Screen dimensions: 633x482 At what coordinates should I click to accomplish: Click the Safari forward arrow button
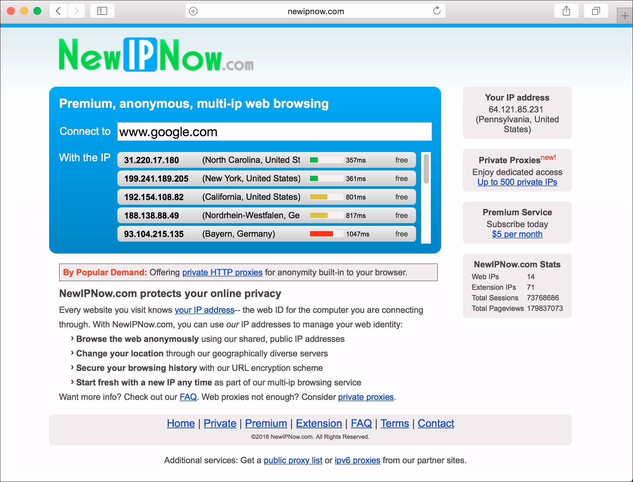(x=76, y=11)
